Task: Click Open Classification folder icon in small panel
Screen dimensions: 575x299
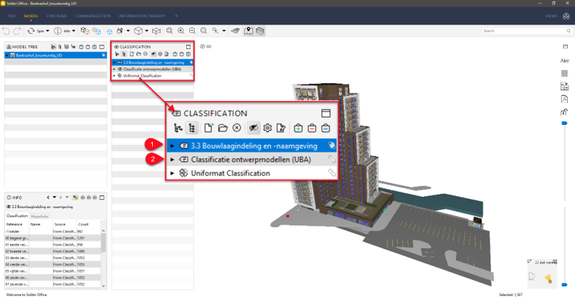Action: [139, 55]
